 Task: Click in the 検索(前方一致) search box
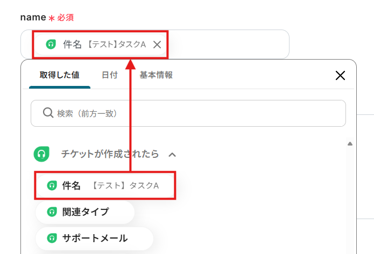click(194, 113)
